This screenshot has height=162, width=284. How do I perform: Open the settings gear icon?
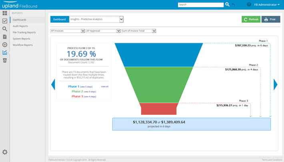point(5,152)
